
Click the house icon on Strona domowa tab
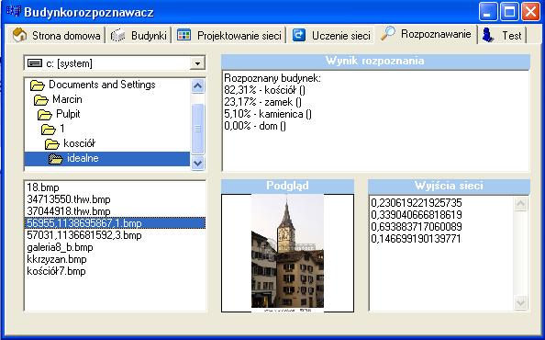[19, 35]
